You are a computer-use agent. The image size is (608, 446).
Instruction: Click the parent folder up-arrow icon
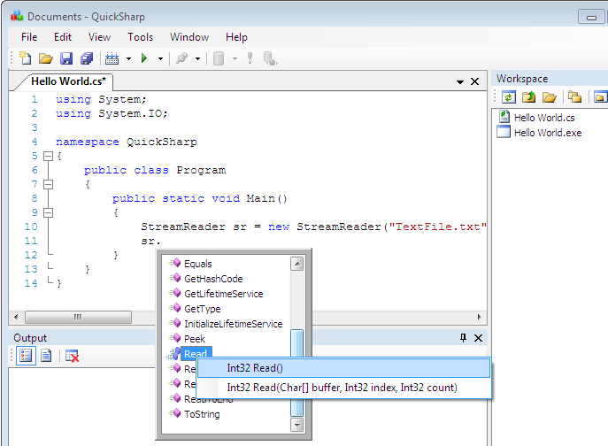coord(529,97)
